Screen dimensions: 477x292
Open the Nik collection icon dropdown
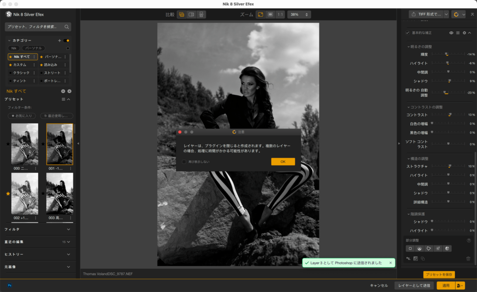pyautogui.click(x=458, y=14)
